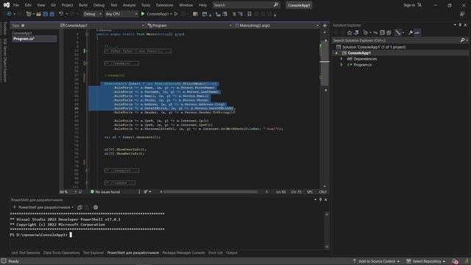Click the notifications icon at bottom right
Image resolution: width=471 pixels, height=265 pixels.
455,261
